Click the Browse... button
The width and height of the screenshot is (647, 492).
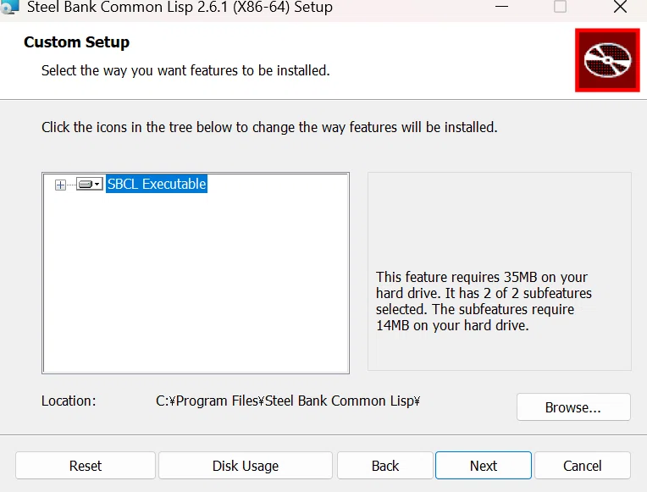pyautogui.click(x=573, y=407)
